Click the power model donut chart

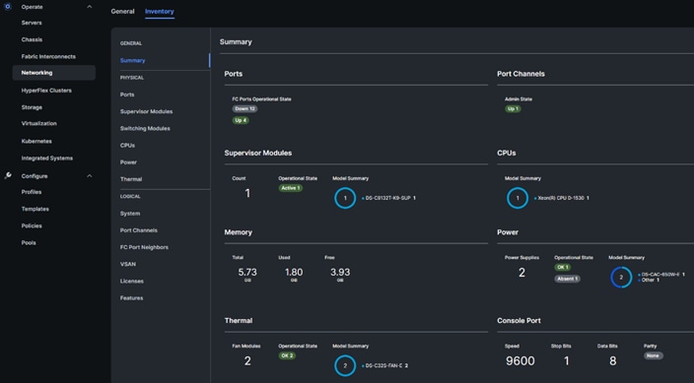tap(621, 278)
